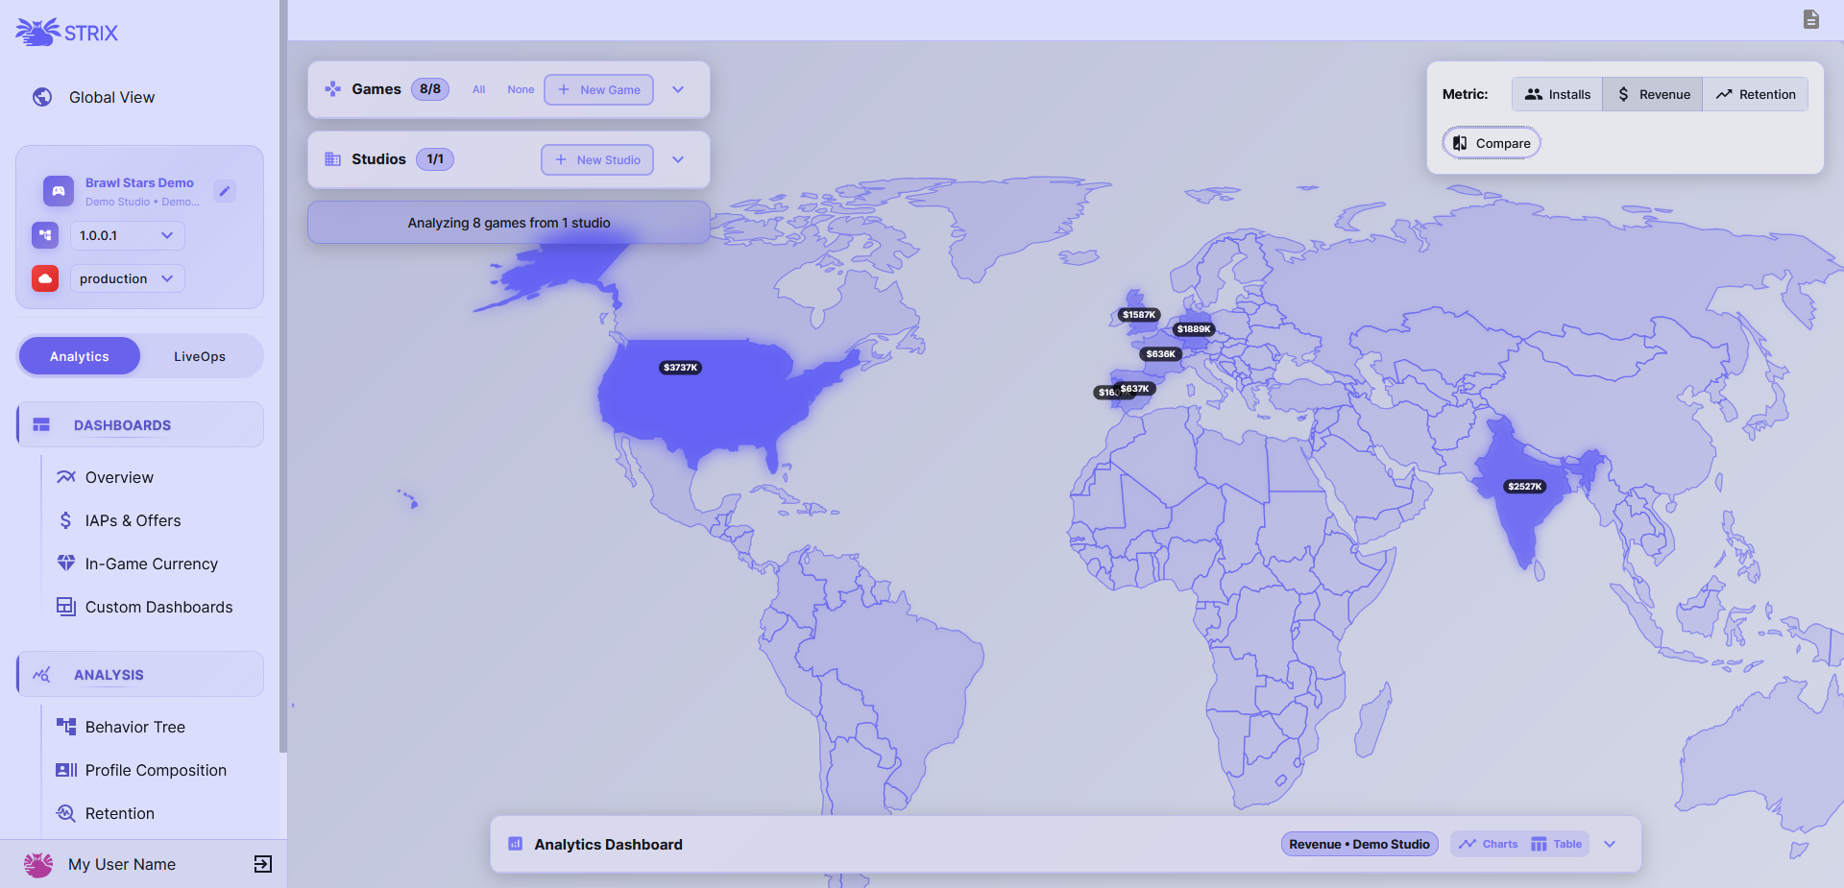Click the Custom Dashboards icon
Screen dimensions: 1844x888
[65, 607]
